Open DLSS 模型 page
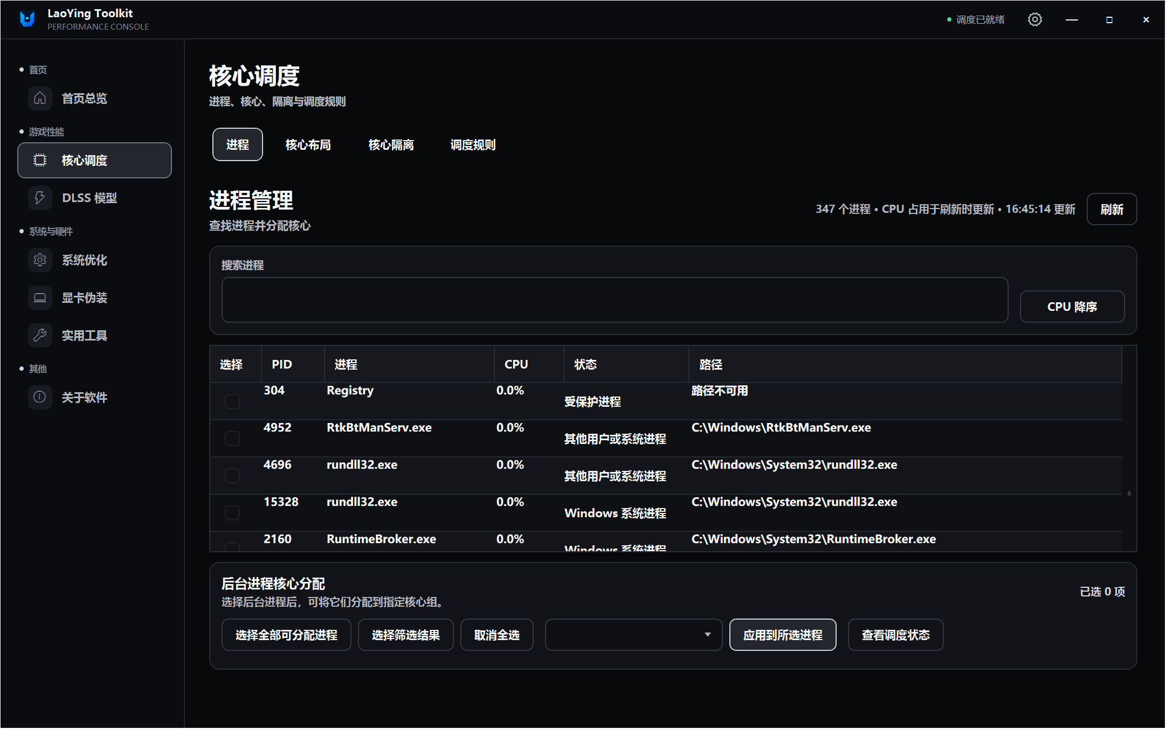Screen dimensions: 1166x729 click(x=94, y=198)
